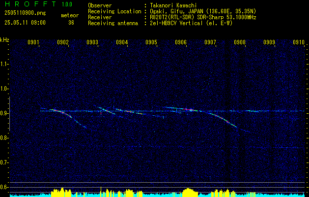The height and width of the screenshot is (197, 309).
Task: Click the 0910 time marker
Action: 299,42
